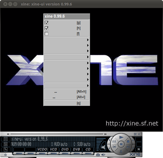
Task: Skip to previous track on the wheel
Action: 114,147
